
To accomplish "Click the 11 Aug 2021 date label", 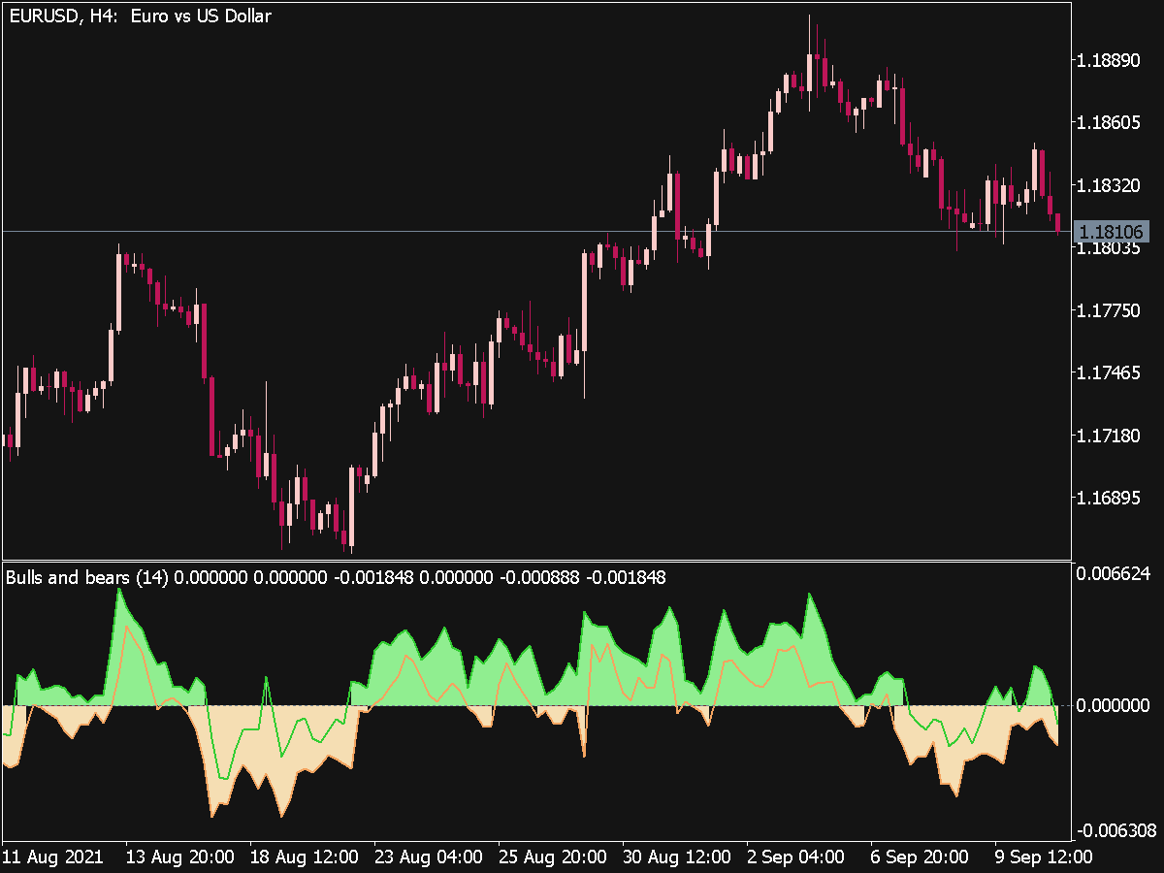I will 52,857.
